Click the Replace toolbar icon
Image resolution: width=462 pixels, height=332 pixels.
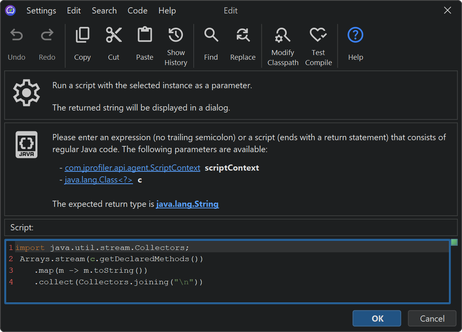coord(243,35)
